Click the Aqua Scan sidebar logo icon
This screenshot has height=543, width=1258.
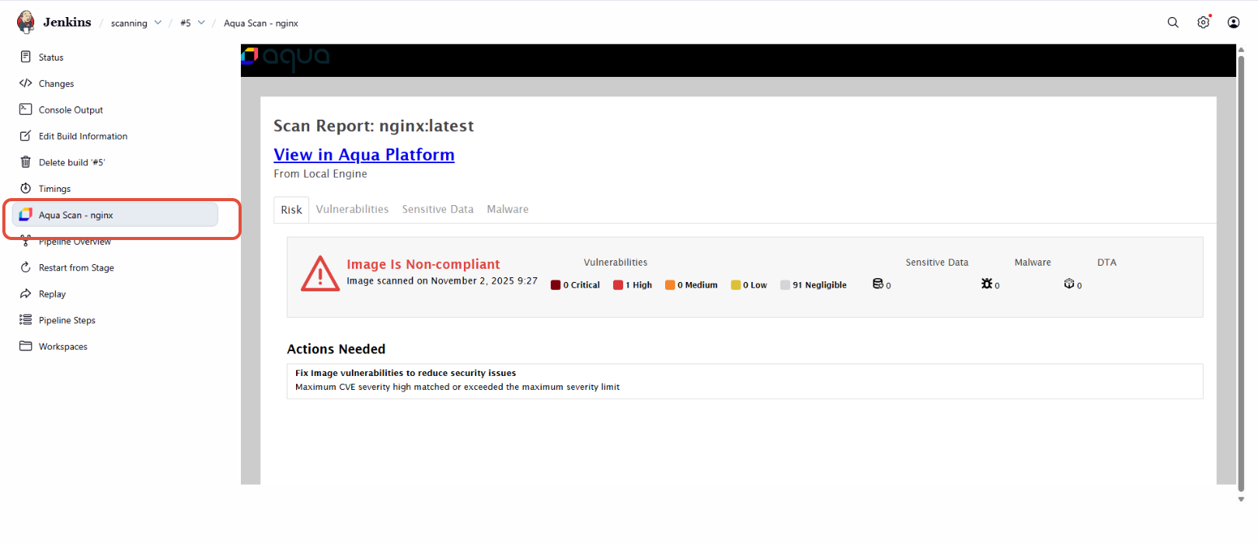pyautogui.click(x=26, y=214)
